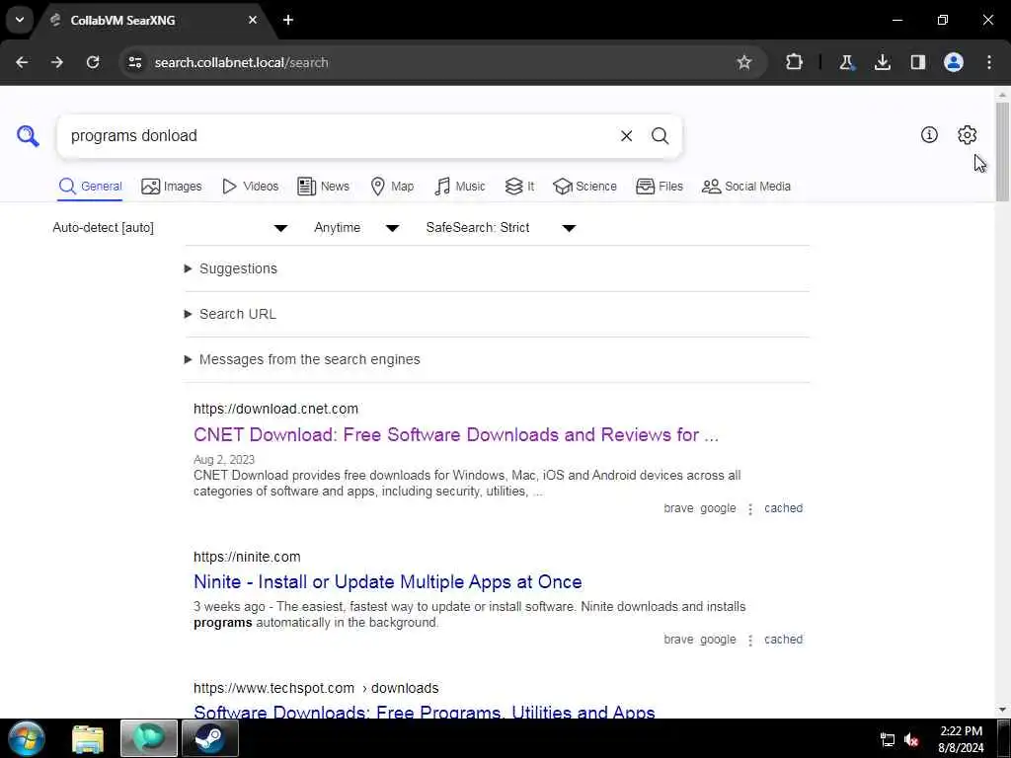Open new browser tab
Screen dimensions: 1011x758
(288, 20)
